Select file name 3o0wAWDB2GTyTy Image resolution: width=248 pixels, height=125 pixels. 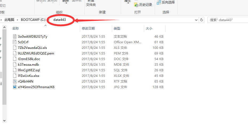pyautogui.click(x=33, y=36)
